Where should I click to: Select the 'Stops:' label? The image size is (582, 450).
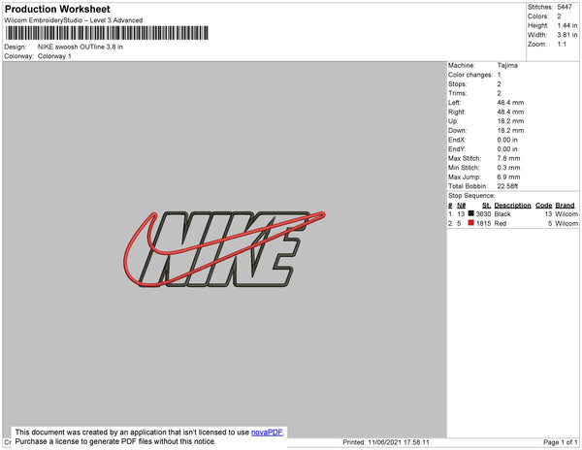coord(457,84)
